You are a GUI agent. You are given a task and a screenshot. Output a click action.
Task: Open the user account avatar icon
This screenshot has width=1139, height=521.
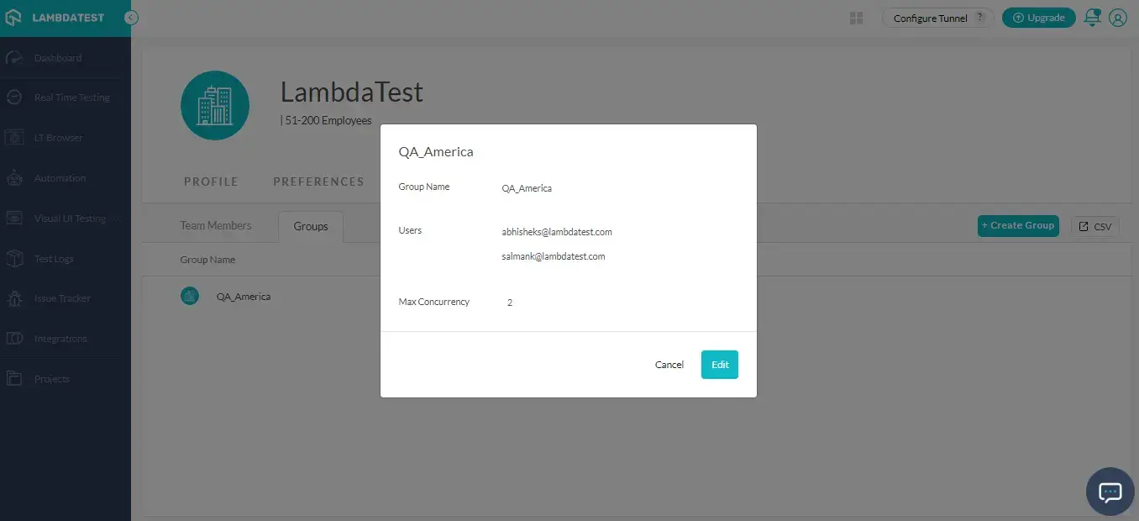pos(1117,18)
